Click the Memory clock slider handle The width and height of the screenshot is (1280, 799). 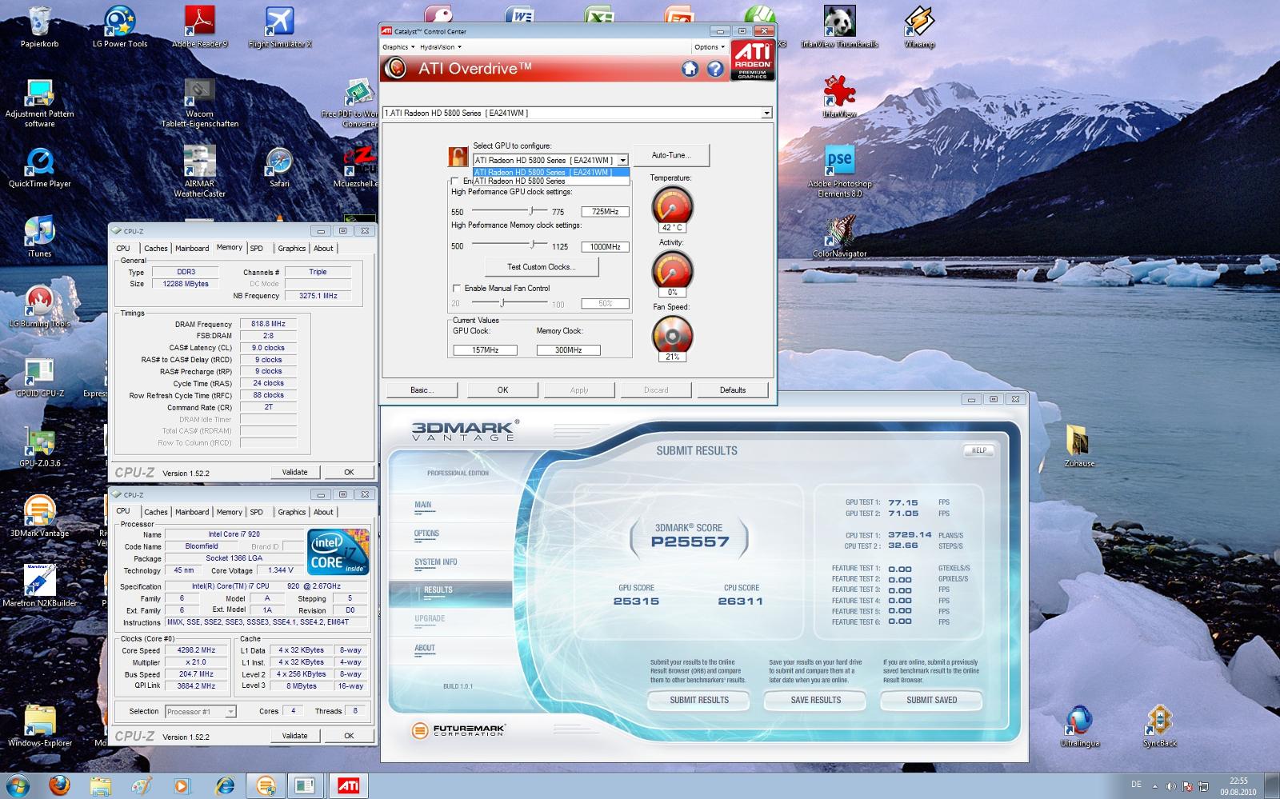pos(533,245)
